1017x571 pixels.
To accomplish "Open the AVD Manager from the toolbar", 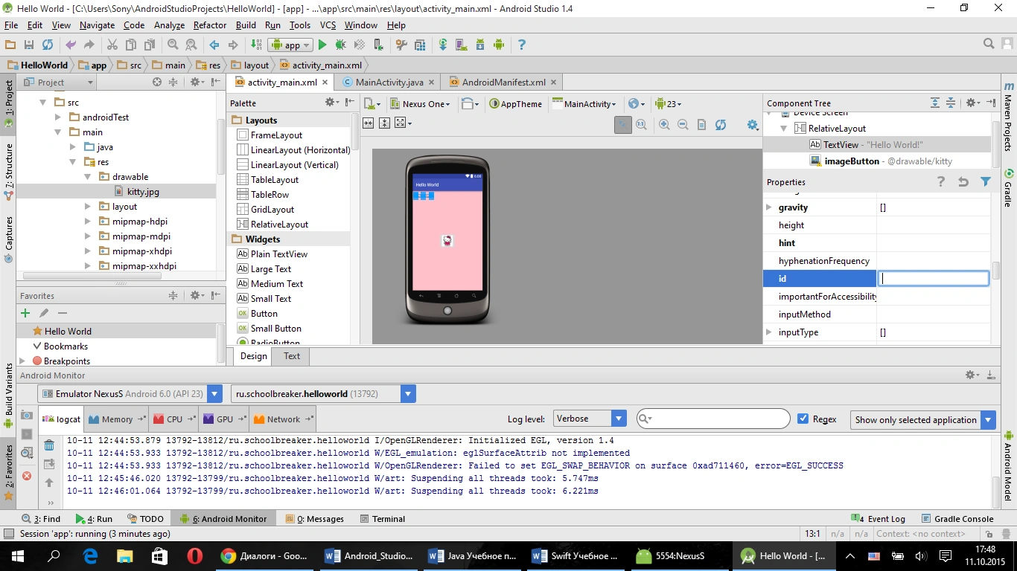I will 461,45.
